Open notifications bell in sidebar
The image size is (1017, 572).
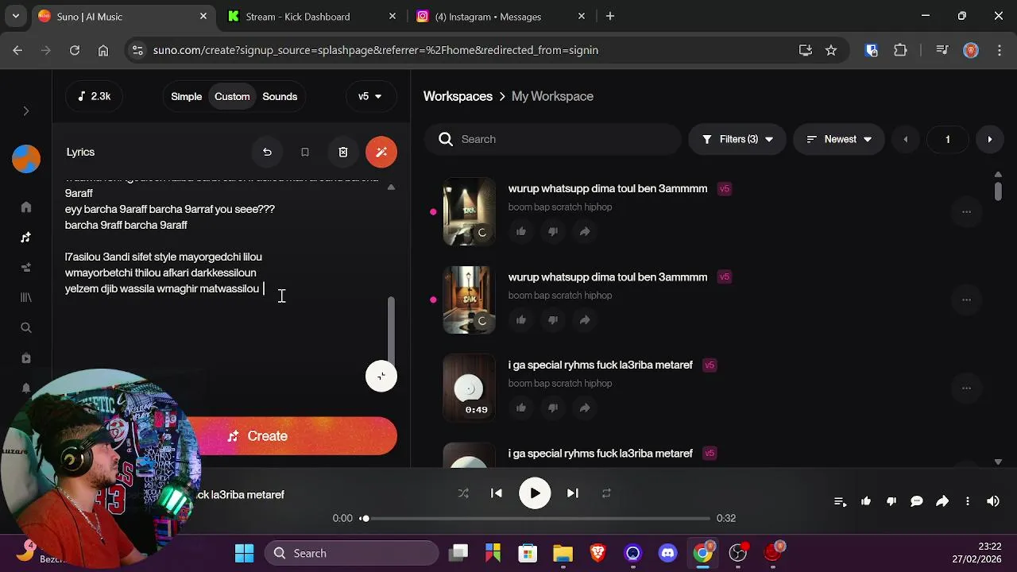pyautogui.click(x=26, y=388)
